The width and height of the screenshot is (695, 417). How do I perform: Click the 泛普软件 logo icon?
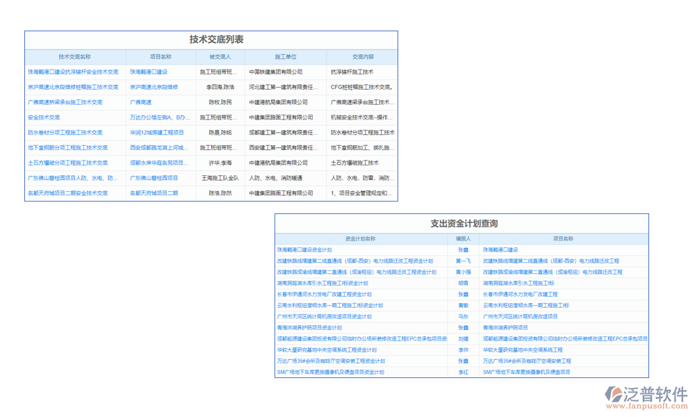[x=615, y=395]
